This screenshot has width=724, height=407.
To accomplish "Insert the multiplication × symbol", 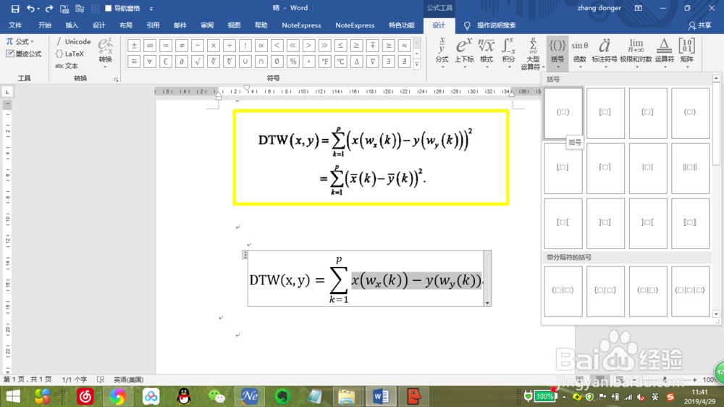I will (x=214, y=46).
